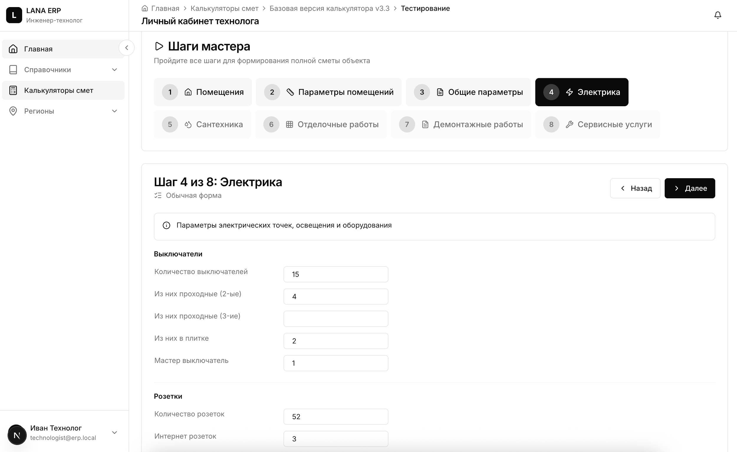Open Регионы in sidebar

[x=63, y=111]
